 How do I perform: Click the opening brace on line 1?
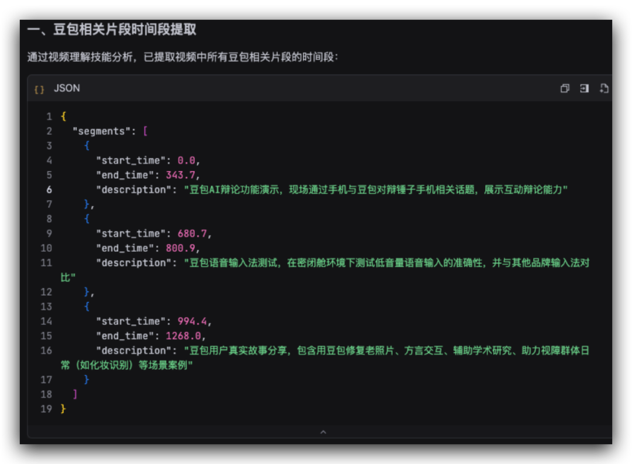click(x=63, y=116)
